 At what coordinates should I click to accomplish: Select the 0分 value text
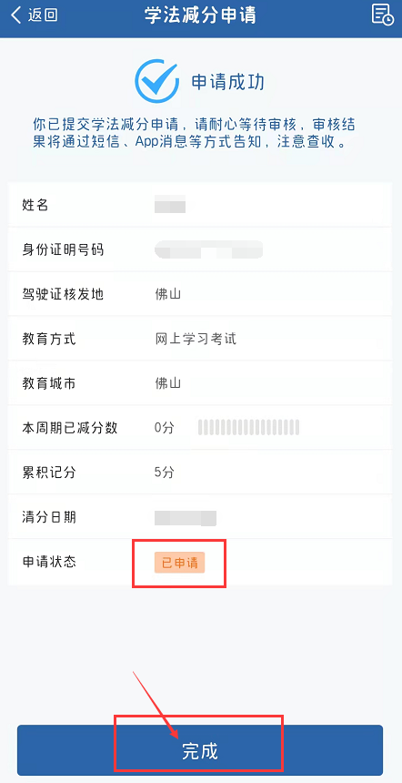pos(164,428)
